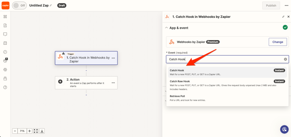291x137 pixels.
Task: Click the export download canvas icon
Action: click(42, 131)
